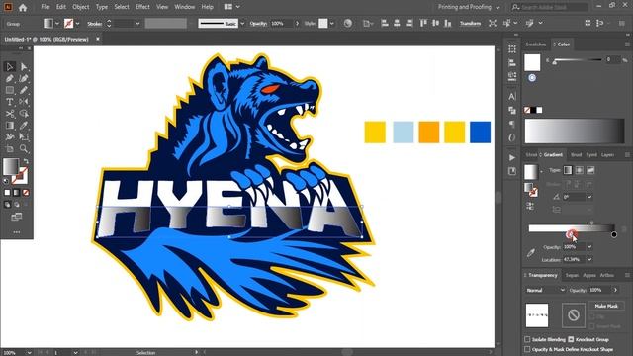
Task: Open the Basic brush definition dropdown
Action: pos(242,24)
